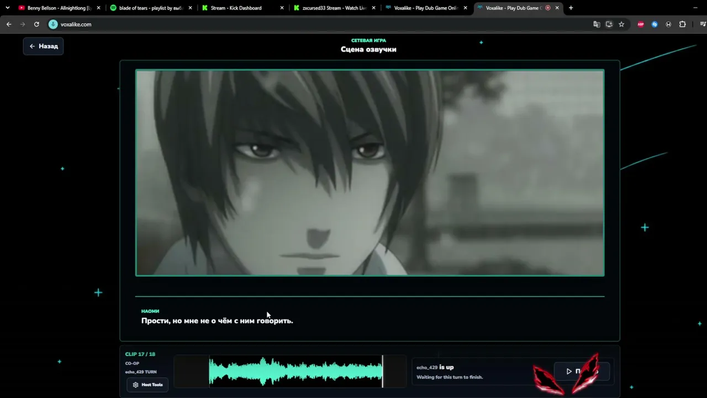Click the НАОМИ speaker name

150,311
